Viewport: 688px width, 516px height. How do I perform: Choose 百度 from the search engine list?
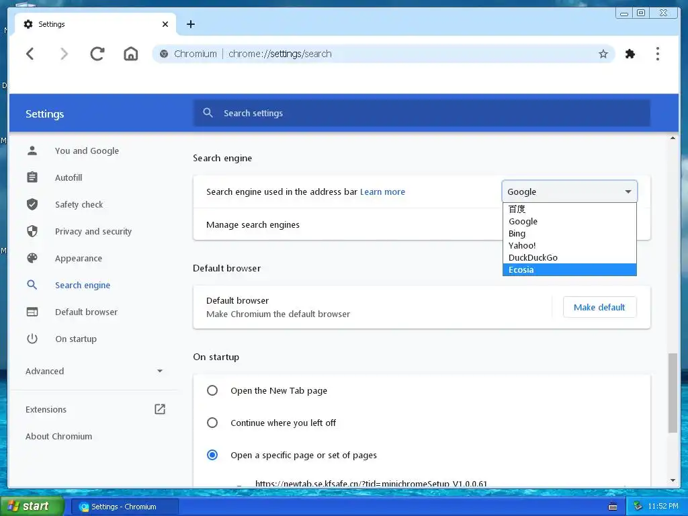[570, 209]
